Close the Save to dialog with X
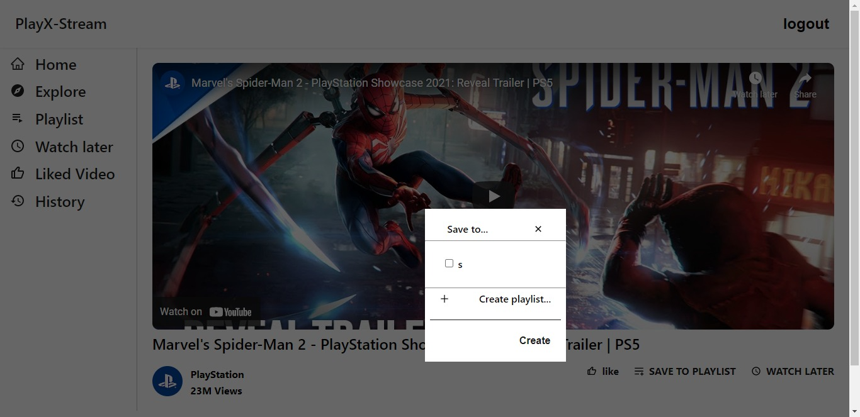This screenshot has height=417, width=860. (x=538, y=229)
